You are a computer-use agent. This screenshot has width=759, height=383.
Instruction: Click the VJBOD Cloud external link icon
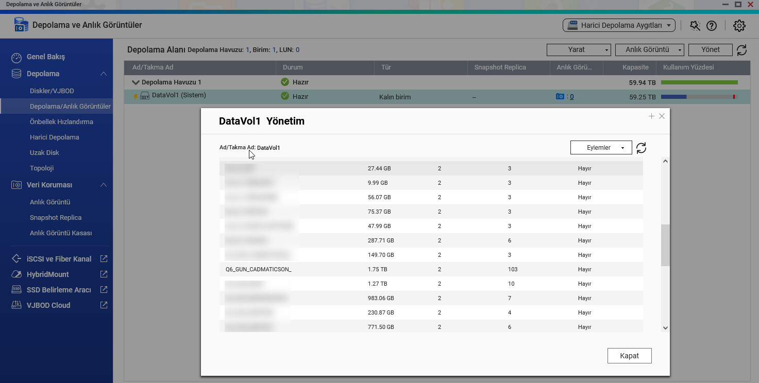tap(104, 305)
